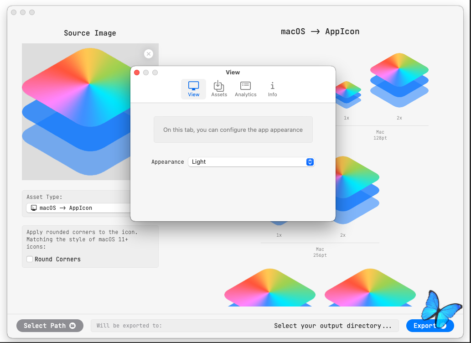Switch to the Analytics preferences tab

pyautogui.click(x=245, y=88)
